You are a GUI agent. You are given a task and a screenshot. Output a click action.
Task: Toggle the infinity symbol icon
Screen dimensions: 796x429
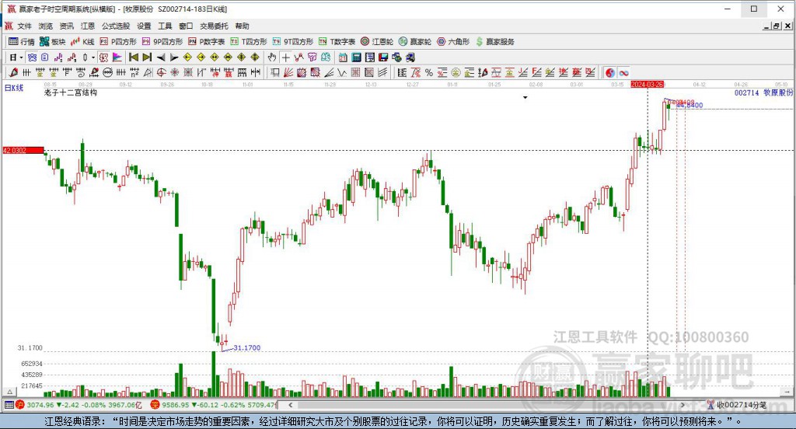pos(624,72)
